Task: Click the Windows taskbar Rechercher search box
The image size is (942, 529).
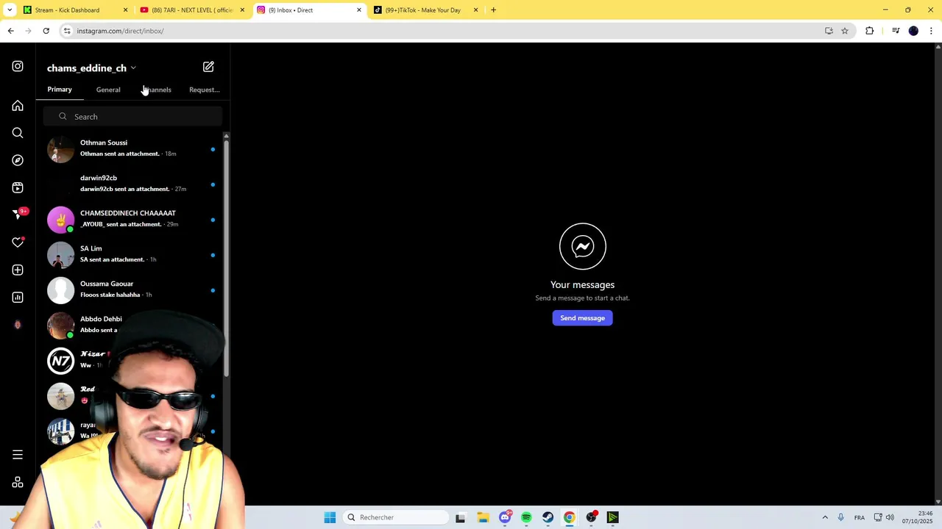Action: click(x=397, y=517)
